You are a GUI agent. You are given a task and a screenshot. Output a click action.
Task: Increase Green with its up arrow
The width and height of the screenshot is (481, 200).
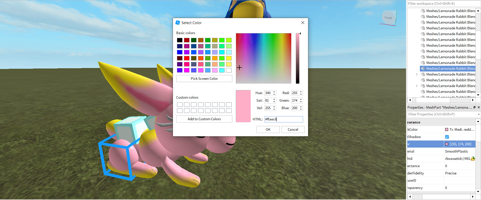(x=301, y=99)
